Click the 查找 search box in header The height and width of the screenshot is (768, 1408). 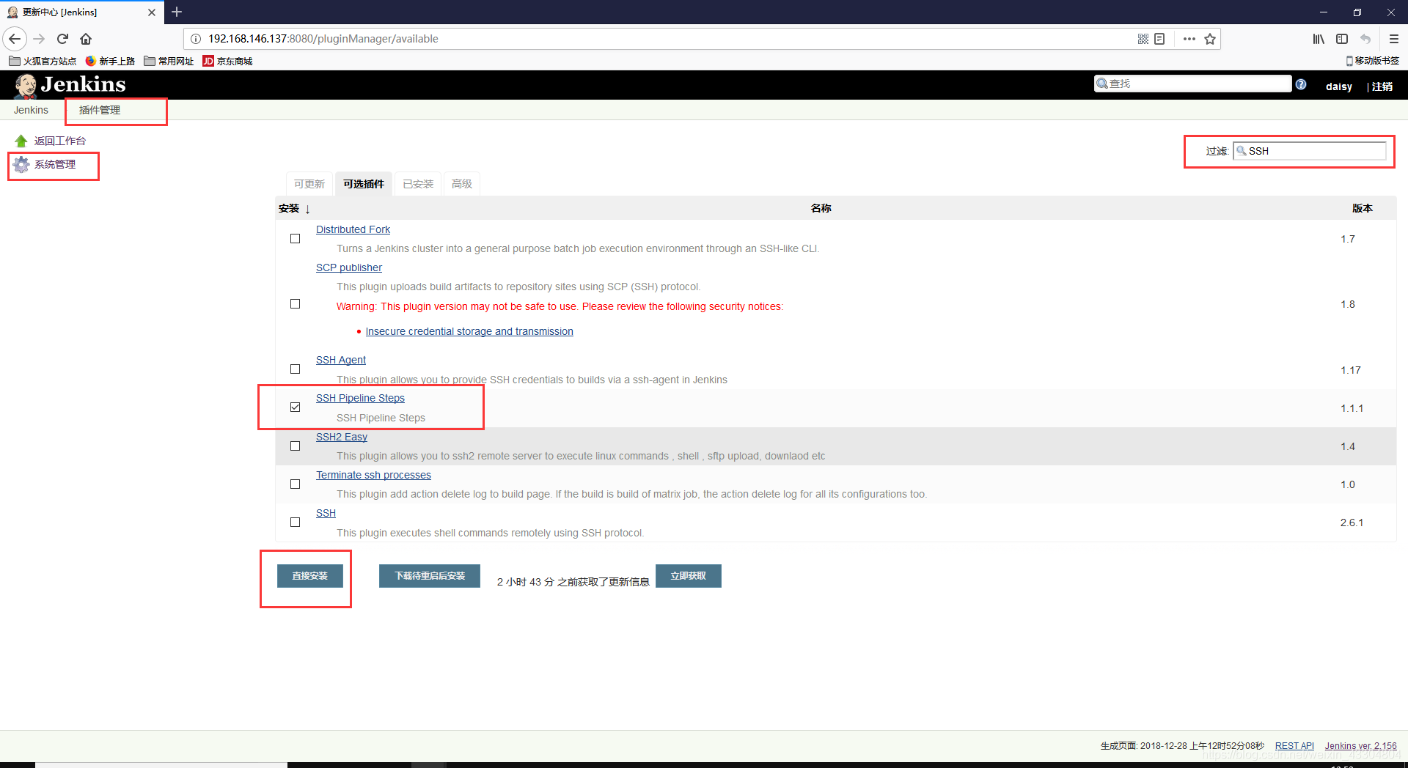(x=1193, y=84)
